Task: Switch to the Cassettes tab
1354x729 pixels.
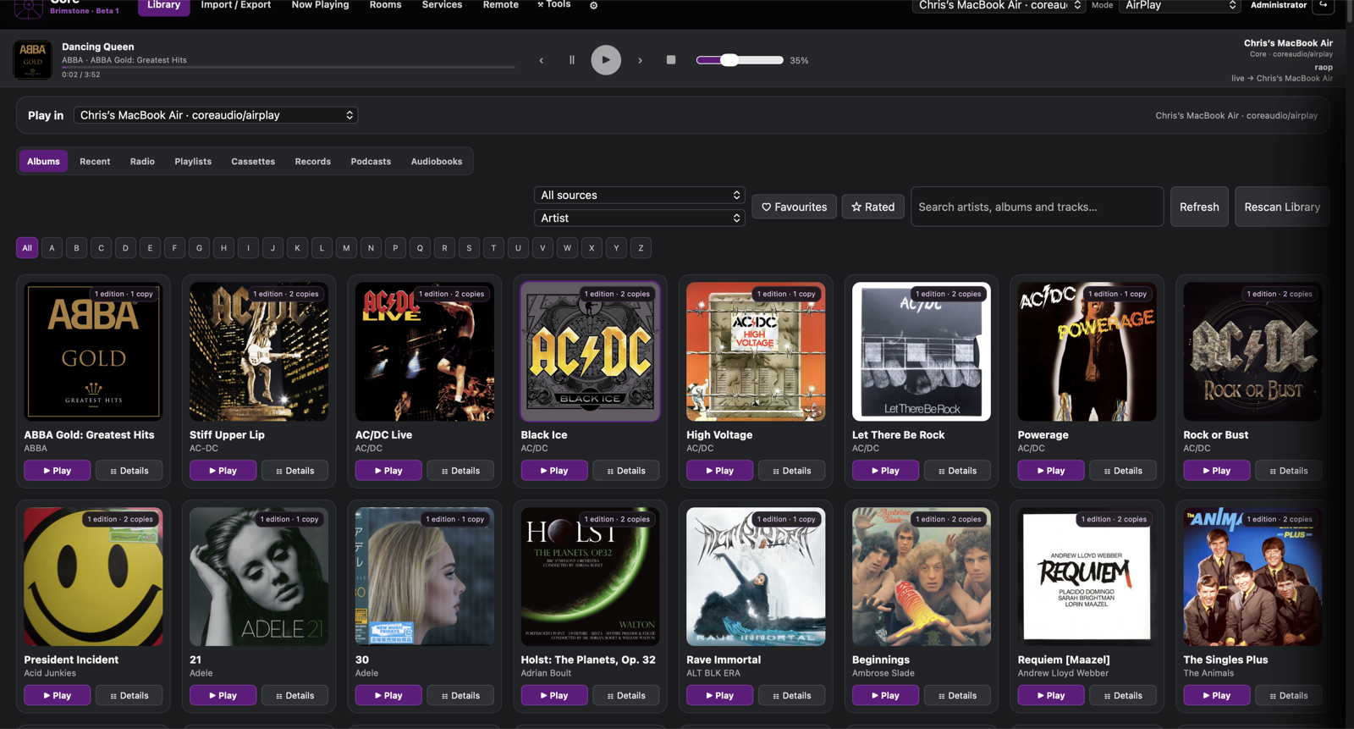Action: click(253, 161)
